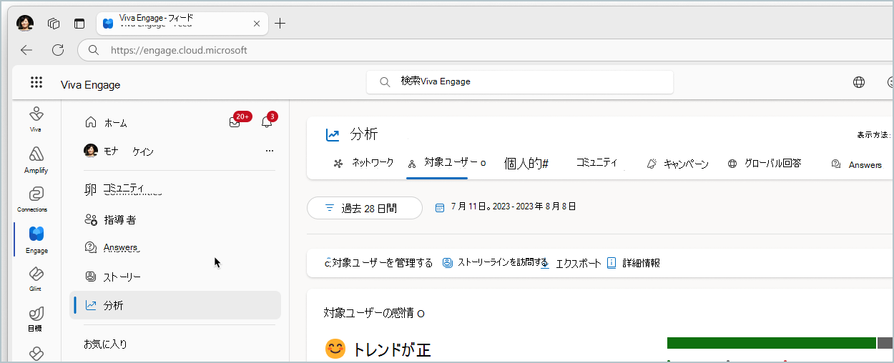Switch to the 対象ユーザー tab
This screenshot has height=363, width=894.
(x=446, y=163)
